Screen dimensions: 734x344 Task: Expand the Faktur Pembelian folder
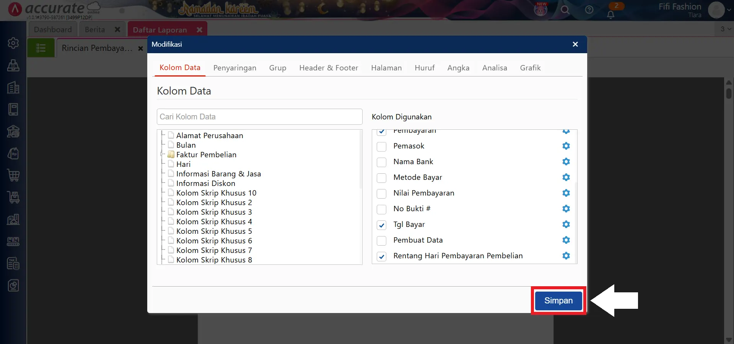click(162, 155)
